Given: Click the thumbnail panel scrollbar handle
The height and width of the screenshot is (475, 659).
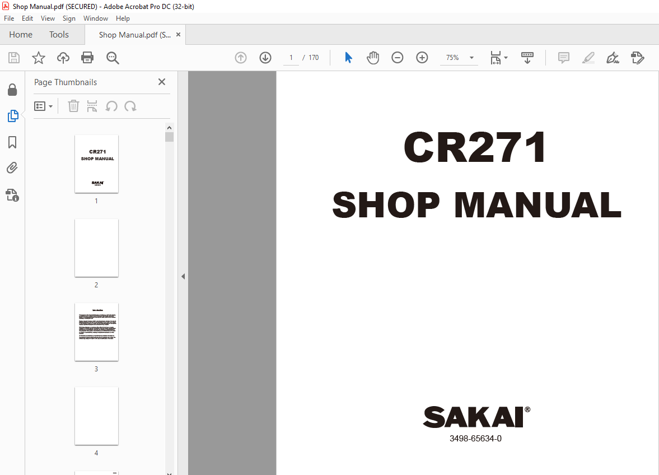Looking at the screenshot, I should [x=170, y=137].
